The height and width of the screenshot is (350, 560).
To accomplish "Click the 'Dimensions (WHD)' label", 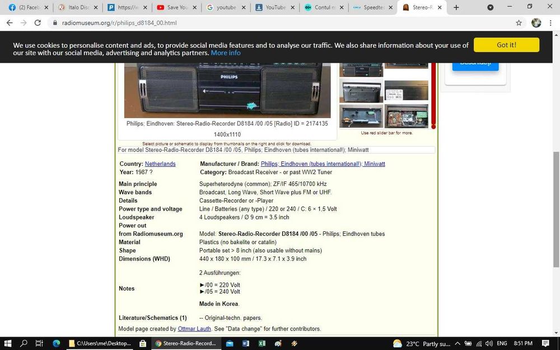I will [144, 259].
